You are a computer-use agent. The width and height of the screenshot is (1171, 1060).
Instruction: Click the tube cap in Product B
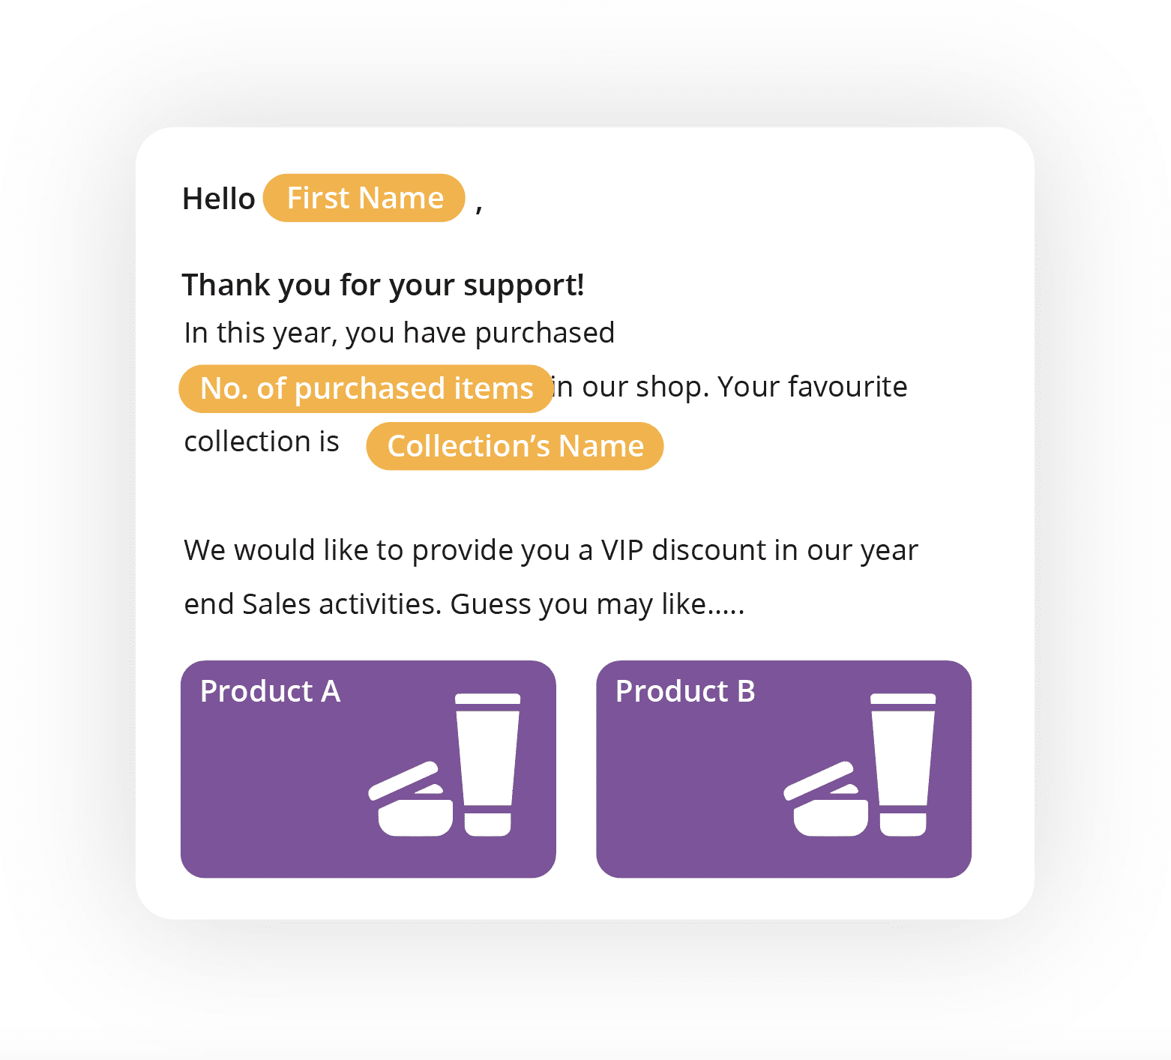pyautogui.click(x=903, y=823)
